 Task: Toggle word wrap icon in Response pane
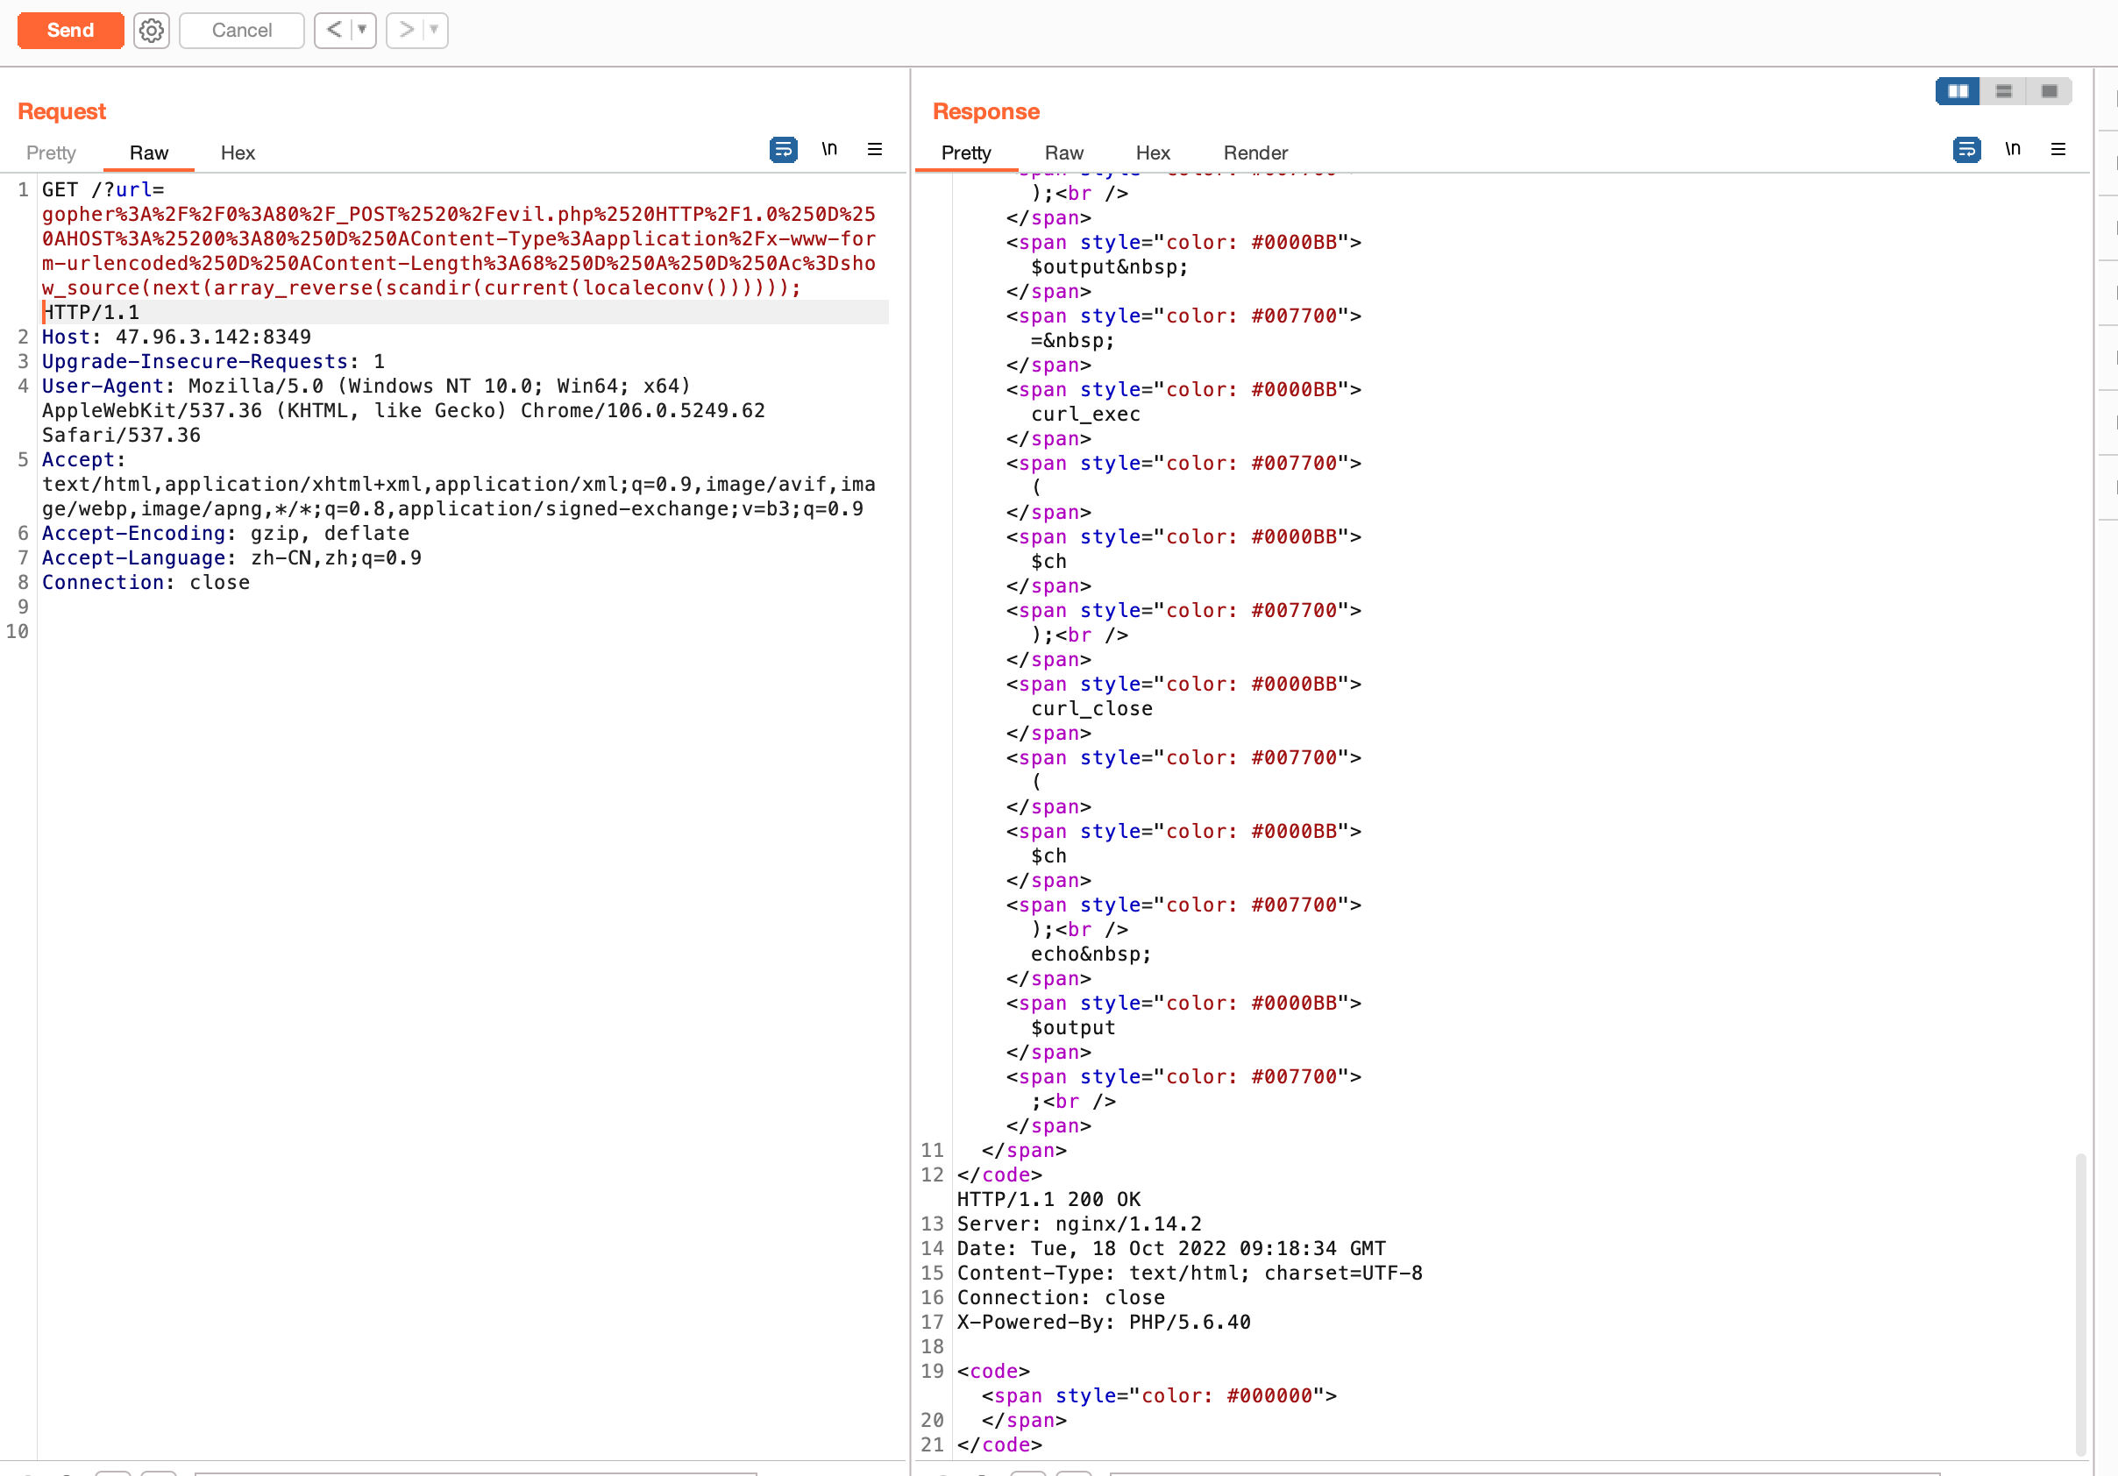[x=1966, y=150]
